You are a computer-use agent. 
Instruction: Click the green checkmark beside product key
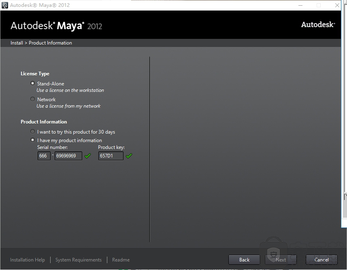[129, 156]
